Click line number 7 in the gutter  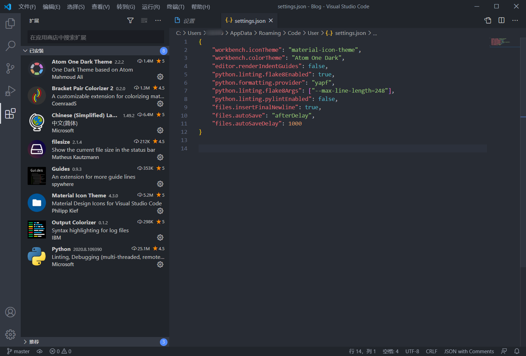186,91
